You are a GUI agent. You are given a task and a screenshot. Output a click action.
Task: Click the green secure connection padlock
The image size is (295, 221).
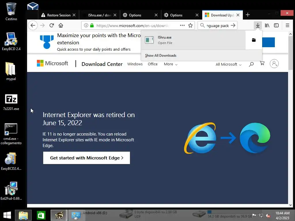click(92, 25)
